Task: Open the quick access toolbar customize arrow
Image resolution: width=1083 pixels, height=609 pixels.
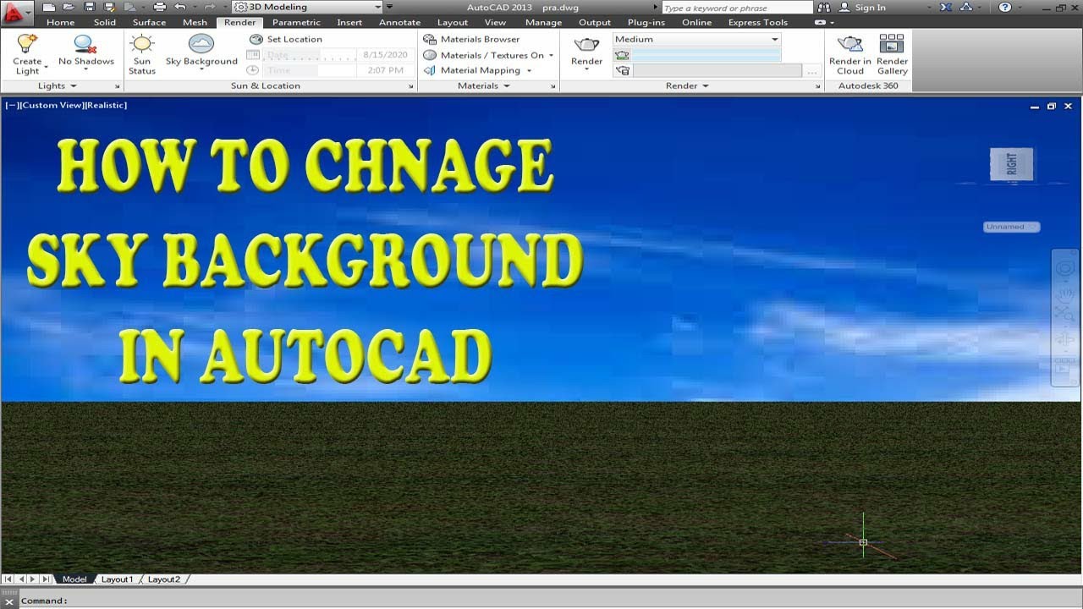Action: point(389,7)
